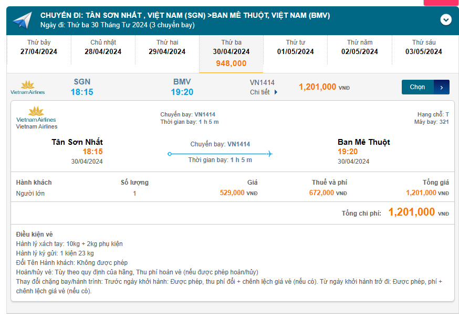Pick the Thứ sáu 03/05/2024 date tab
This screenshot has height=320, width=459.
point(424,47)
